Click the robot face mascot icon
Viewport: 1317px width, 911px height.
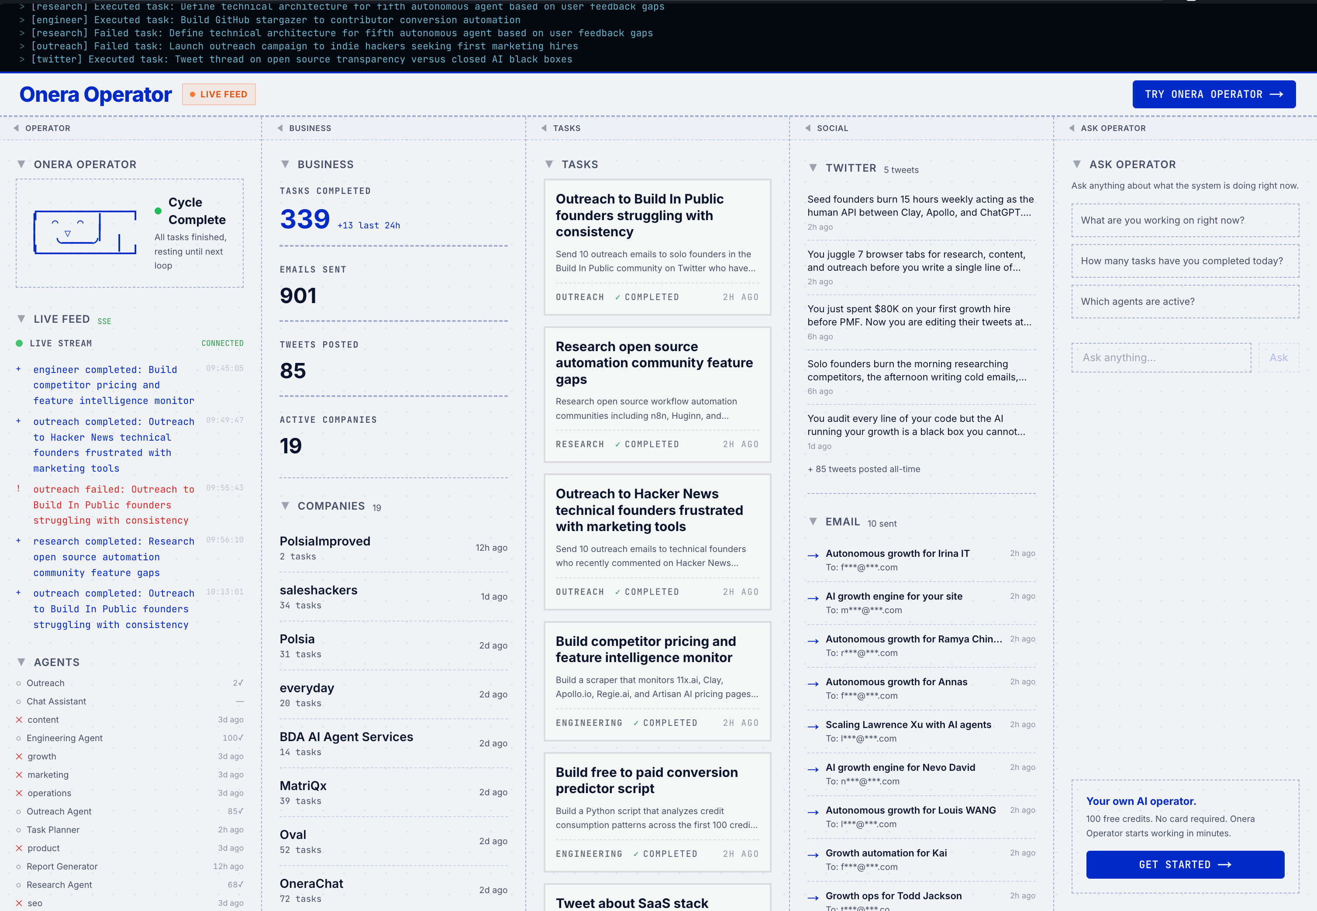(x=85, y=232)
